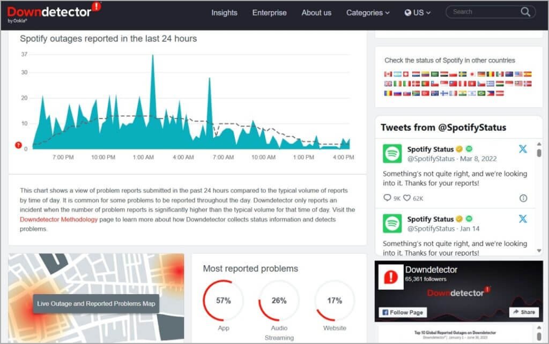Click Spotify avatar on the Mar 8, 2022 tweet
The height and width of the screenshot is (344, 549).
click(392, 154)
